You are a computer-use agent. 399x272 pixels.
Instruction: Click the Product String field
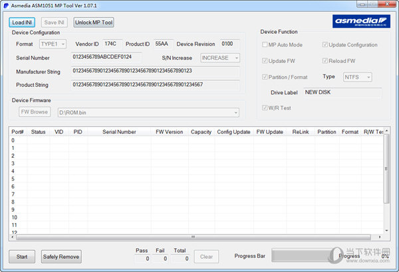tap(155, 85)
